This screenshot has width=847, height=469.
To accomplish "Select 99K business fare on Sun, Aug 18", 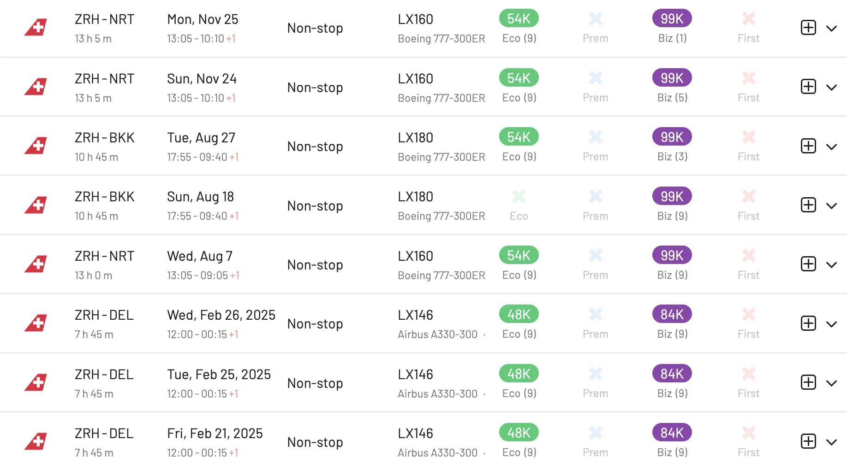I will tap(672, 196).
